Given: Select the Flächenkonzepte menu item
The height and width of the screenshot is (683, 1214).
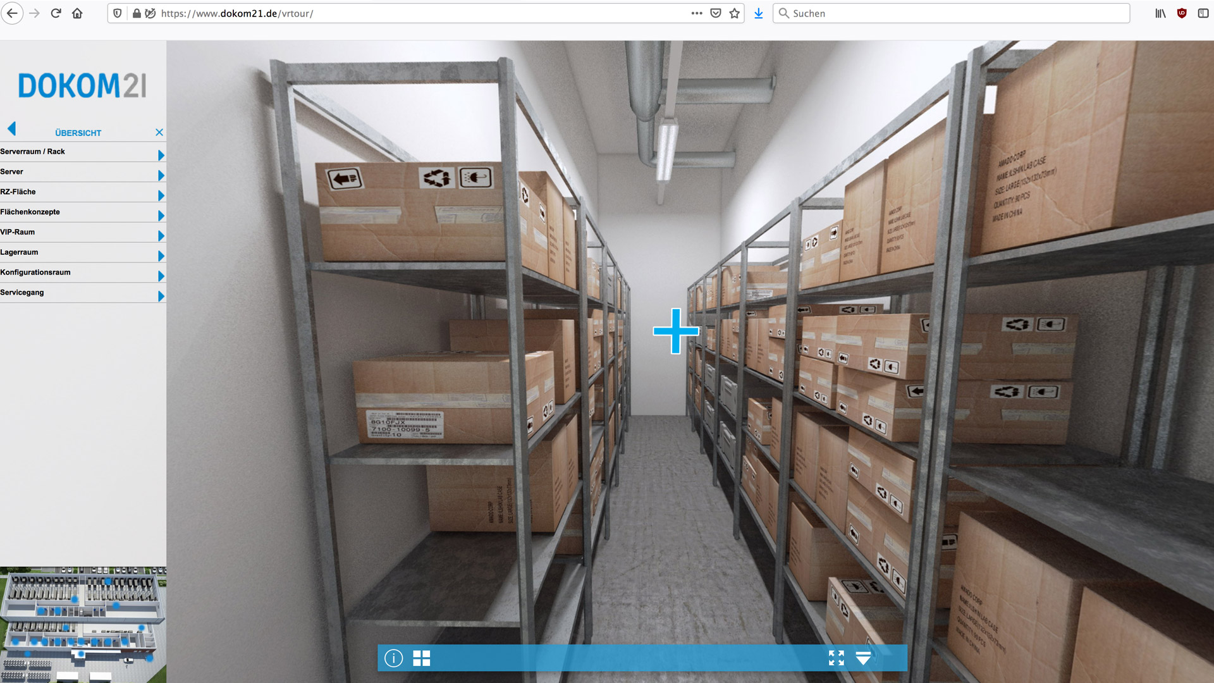Looking at the screenshot, I should click(30, 212).
